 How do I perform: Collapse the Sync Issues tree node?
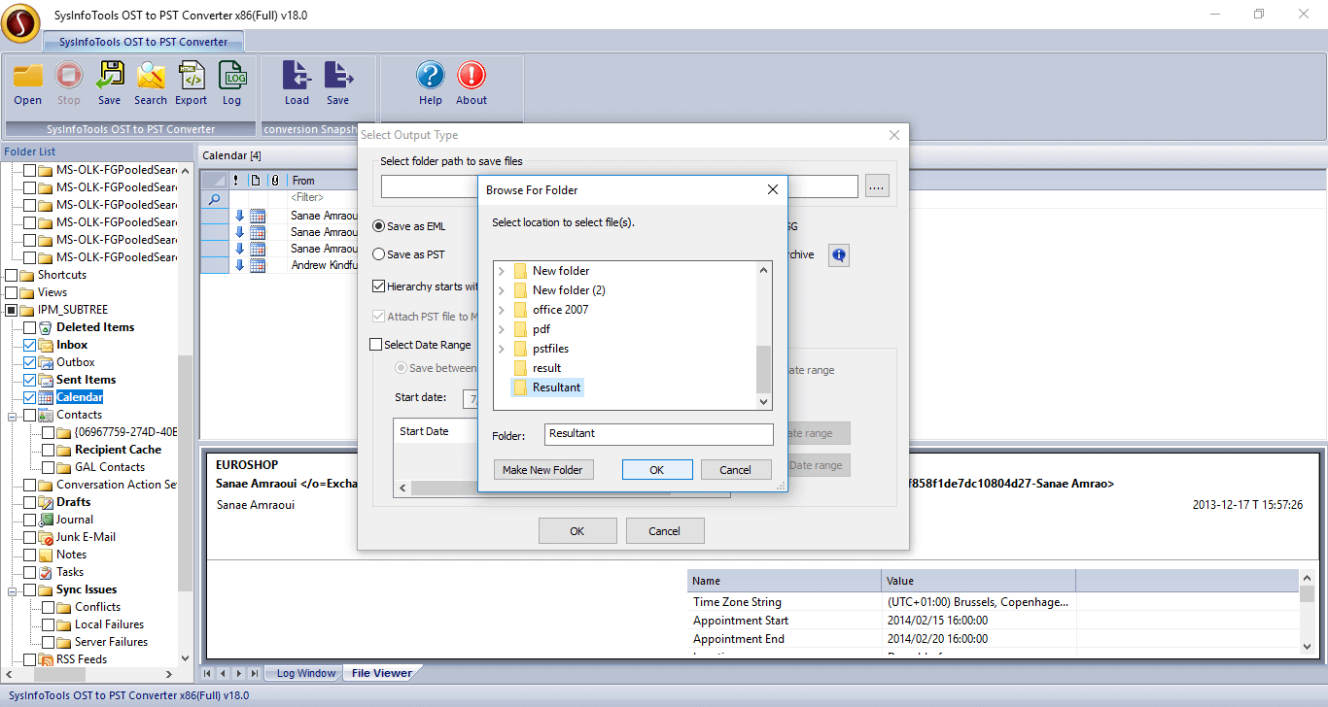[13, 589]
